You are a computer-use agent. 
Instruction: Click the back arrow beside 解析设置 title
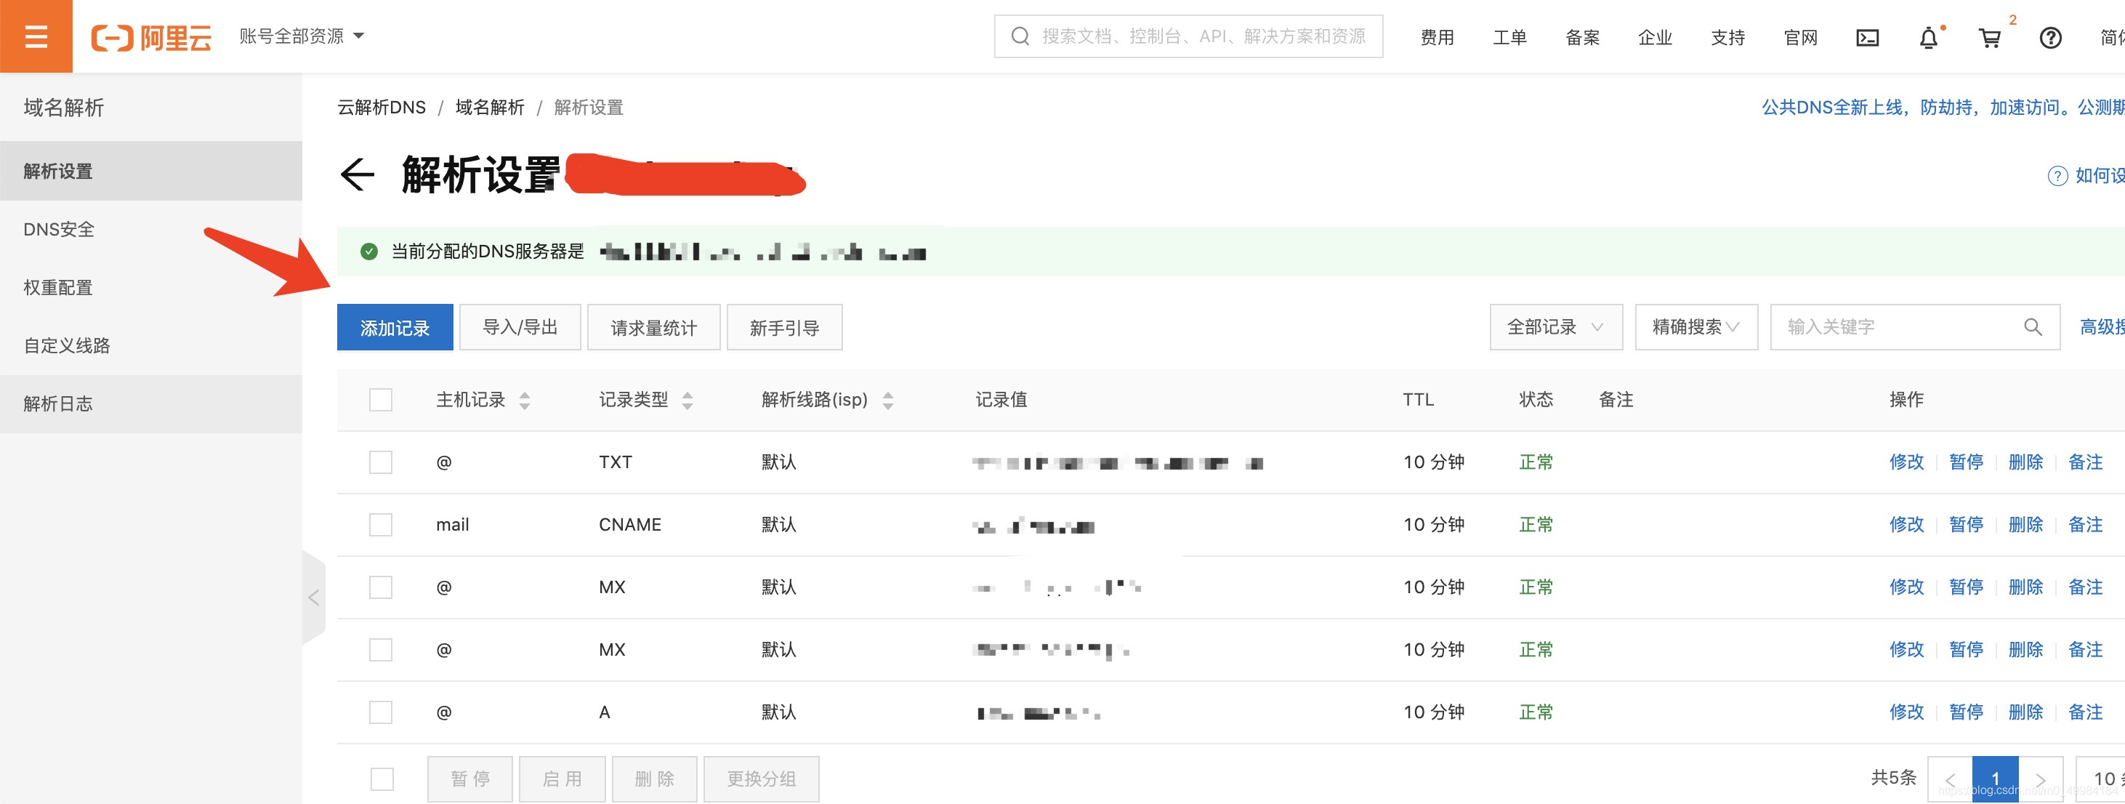[357, 174]
